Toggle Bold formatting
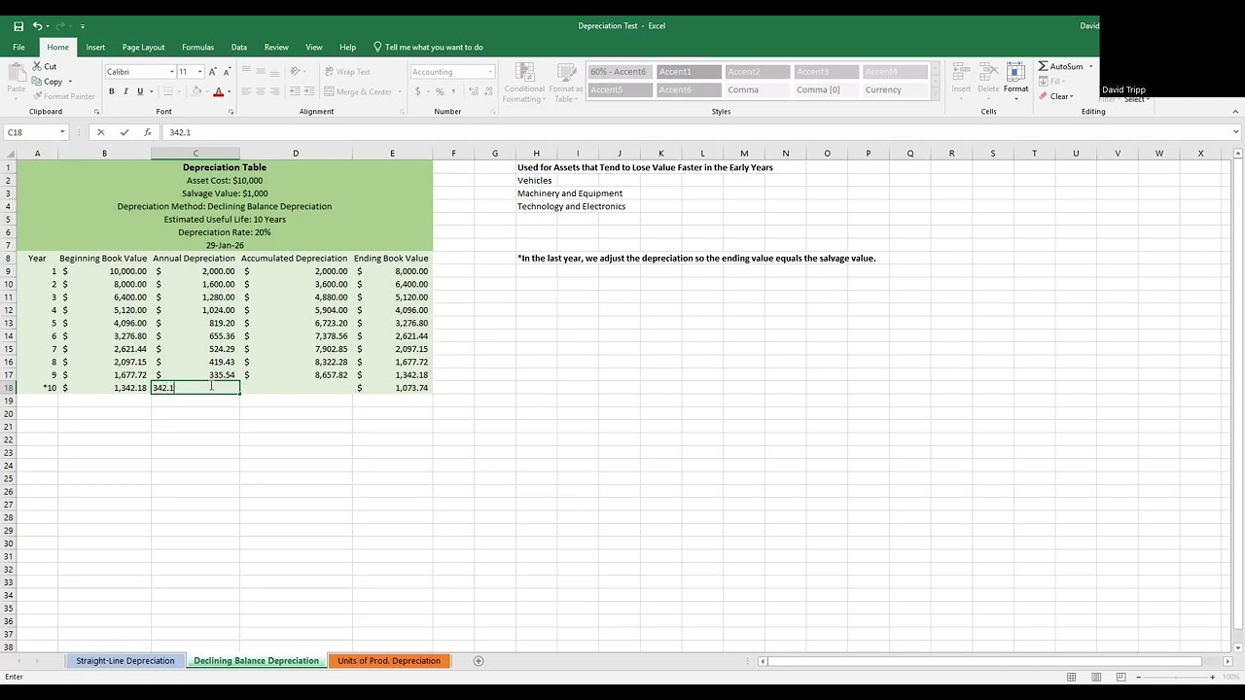 click(x=111, y=91)
